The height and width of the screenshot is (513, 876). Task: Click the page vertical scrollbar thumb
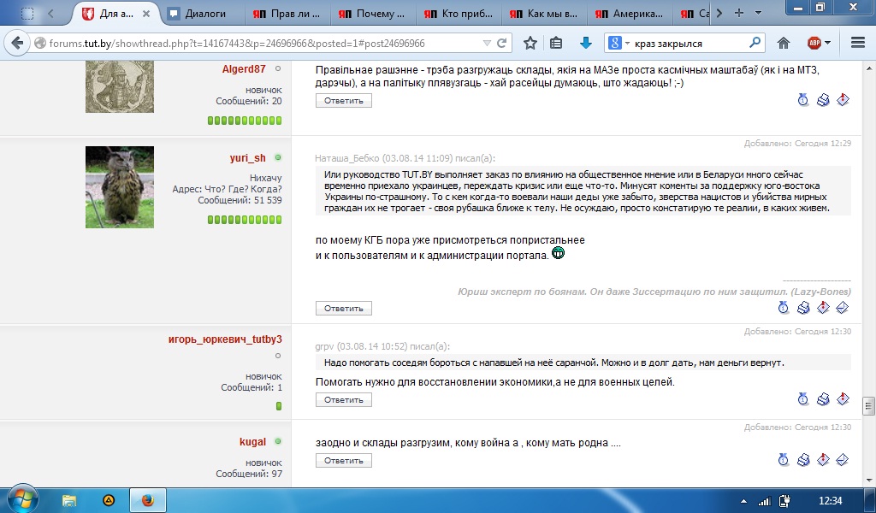tap(868, 406)
